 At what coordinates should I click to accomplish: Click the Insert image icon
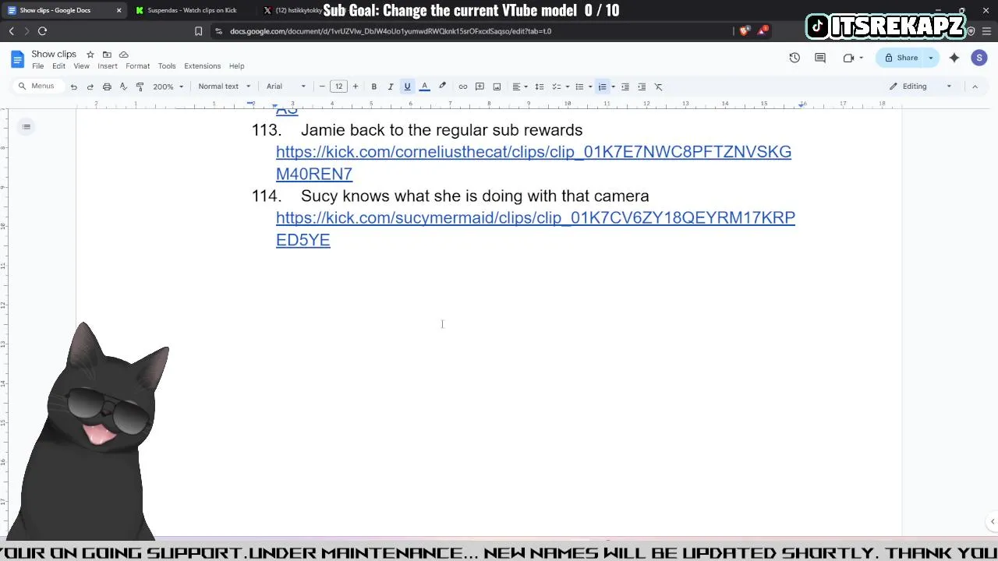point(497,86)
